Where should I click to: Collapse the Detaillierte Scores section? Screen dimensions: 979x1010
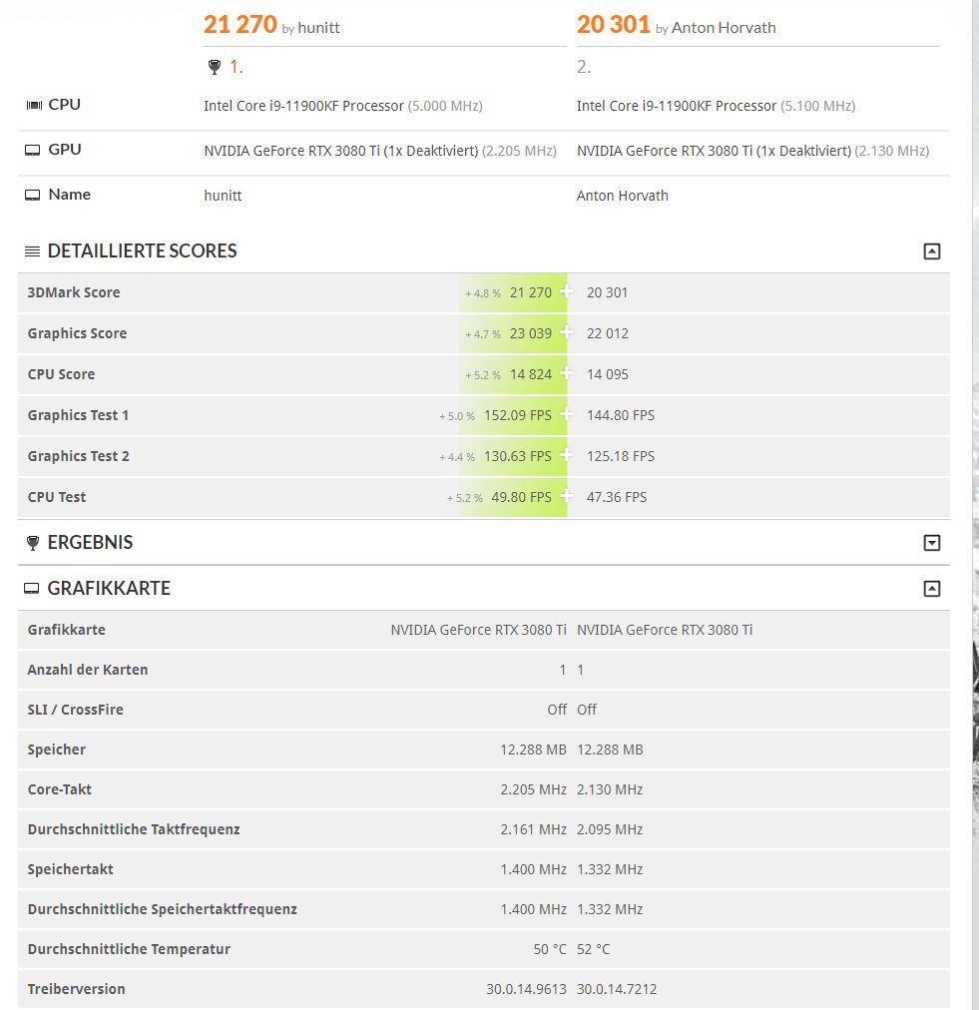tap(932, 252)
